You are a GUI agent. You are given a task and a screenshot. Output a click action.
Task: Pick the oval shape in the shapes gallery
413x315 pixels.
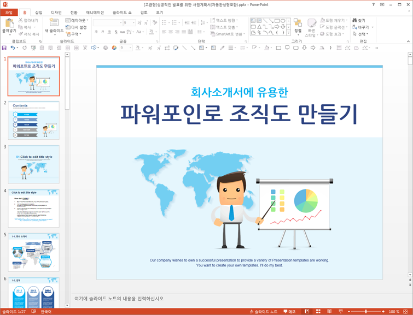pyautogui.click(x=283, y=21)
